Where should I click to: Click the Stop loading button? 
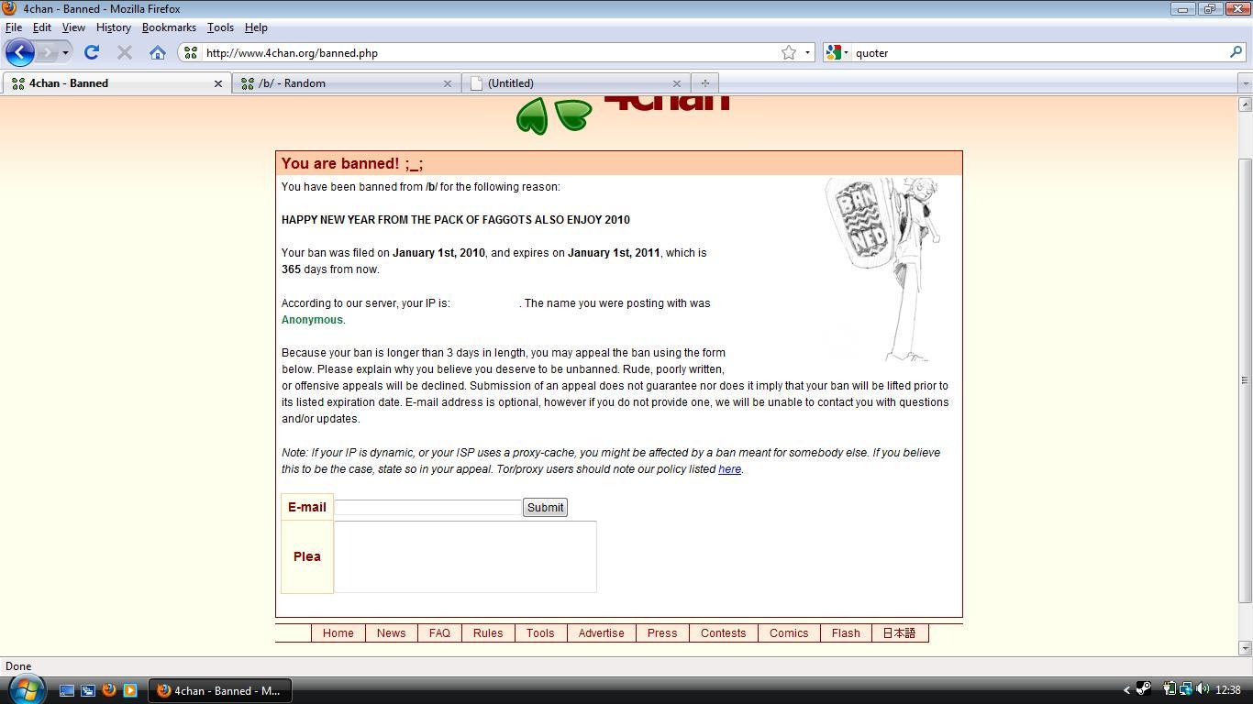click(125, 52)
